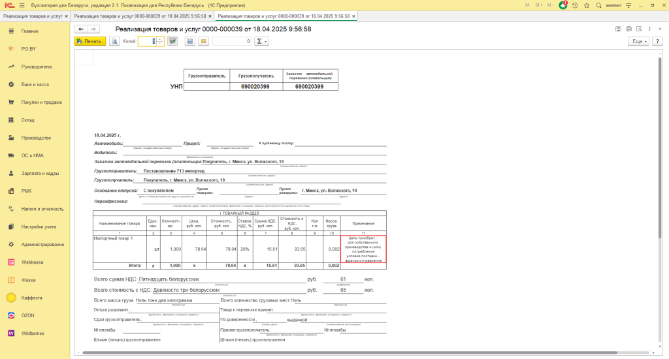The image size is (669, 359).
Task: Open the Администрирование section
Action: (x=35, y=244)
